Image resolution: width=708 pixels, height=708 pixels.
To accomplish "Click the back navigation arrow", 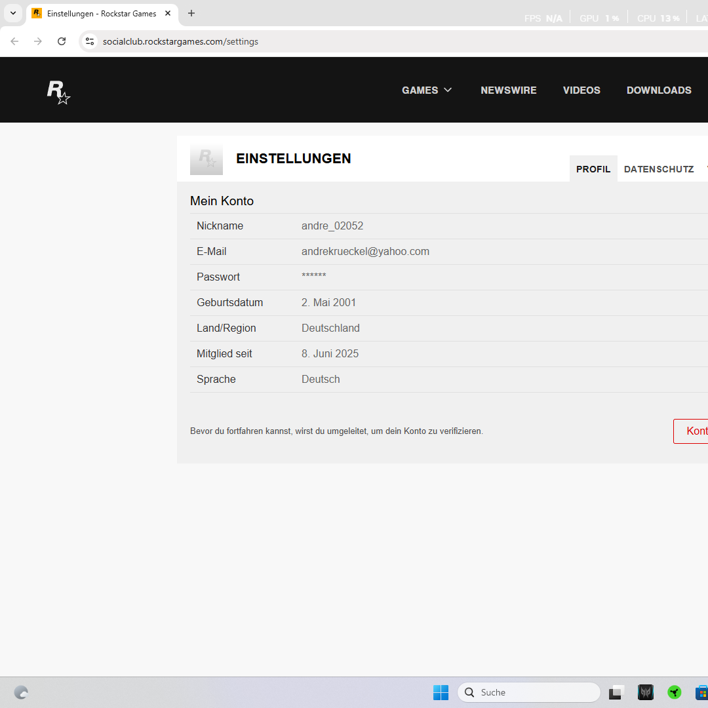I will click(x=14, y=41).
